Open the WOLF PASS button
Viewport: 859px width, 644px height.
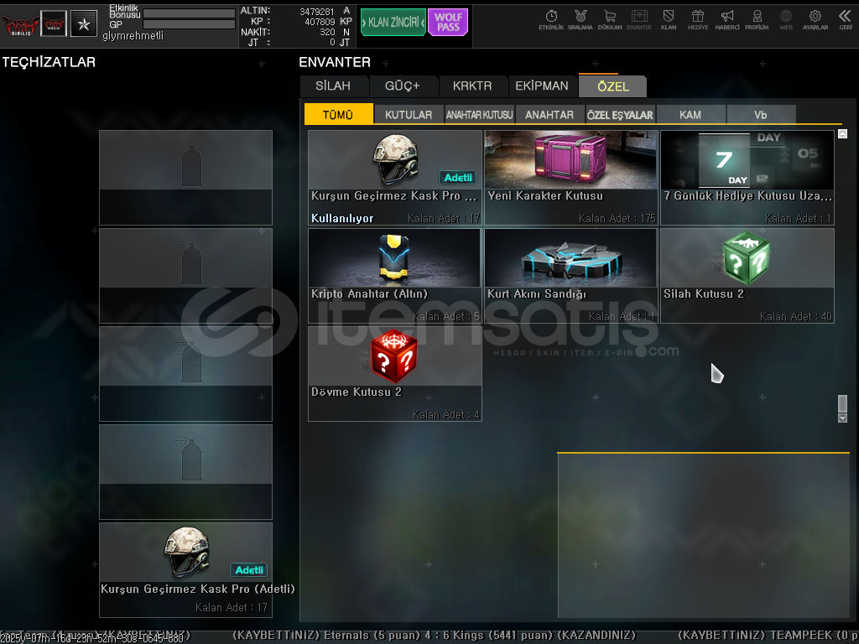coord(448,23)
